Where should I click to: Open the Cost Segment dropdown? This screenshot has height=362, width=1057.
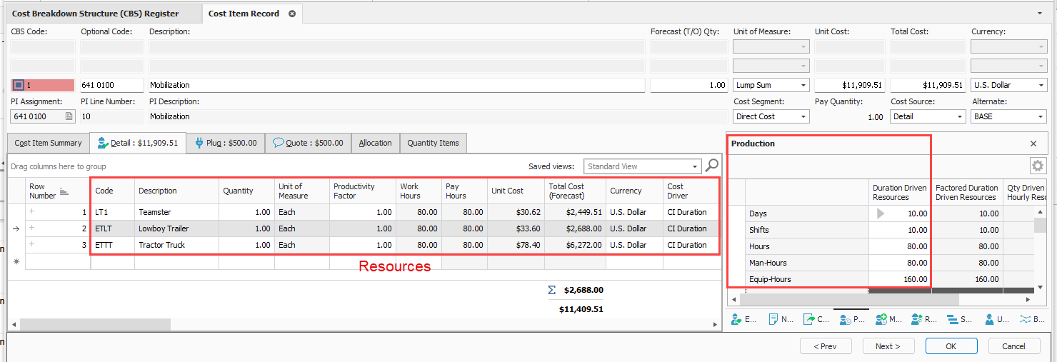(803, 116)
